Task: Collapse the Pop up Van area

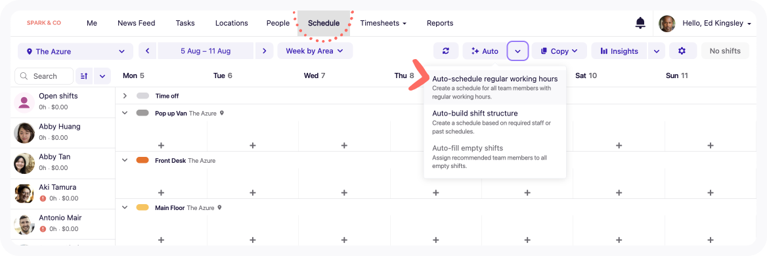Action: click(125, 113)
